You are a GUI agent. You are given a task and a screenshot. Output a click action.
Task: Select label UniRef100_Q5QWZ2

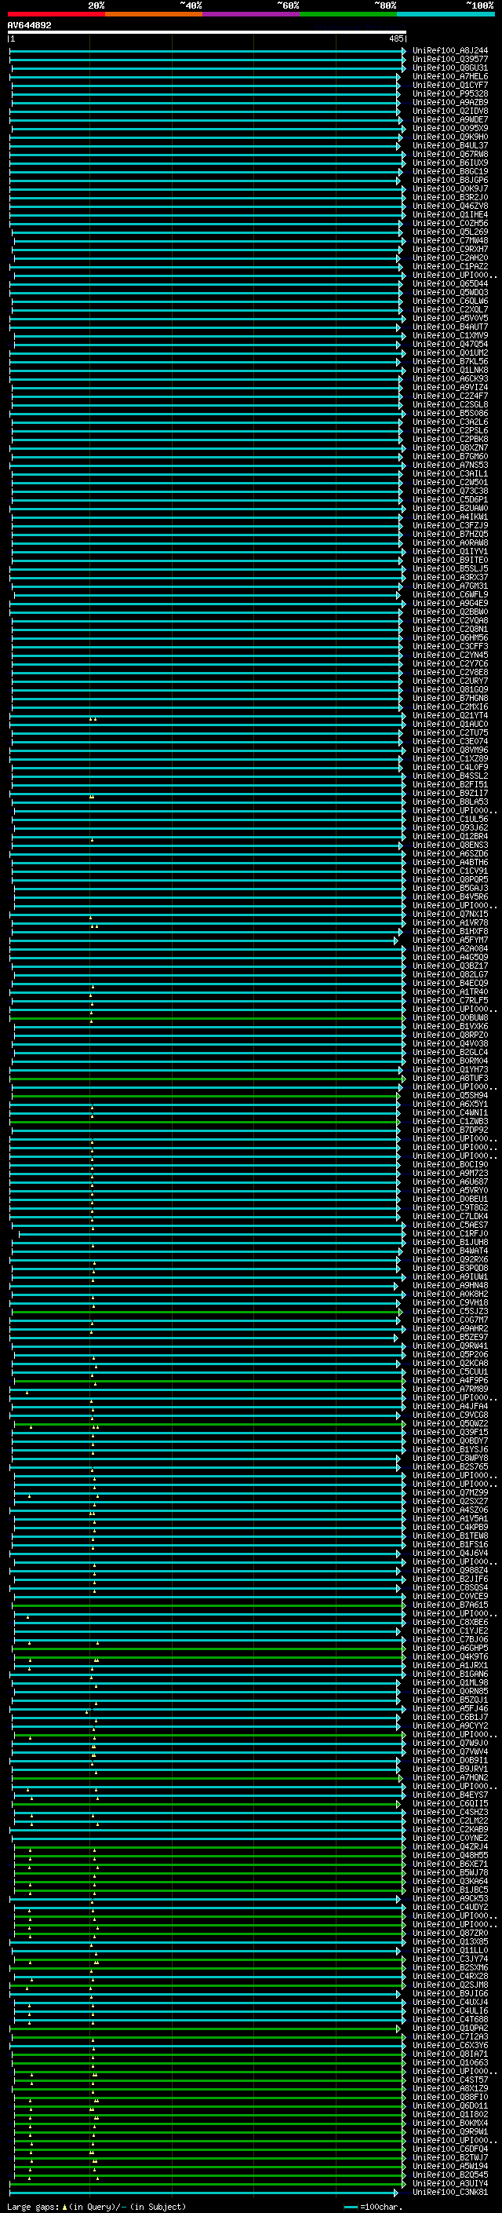coord(449,1423)
